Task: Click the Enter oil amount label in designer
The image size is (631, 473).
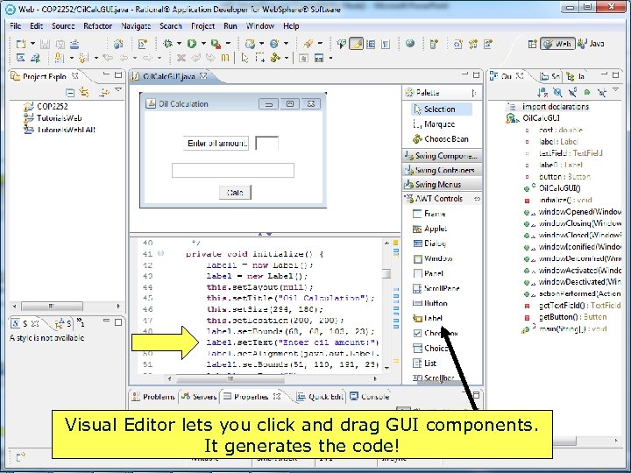Action: pyautogui.click(x=216, y=143)
